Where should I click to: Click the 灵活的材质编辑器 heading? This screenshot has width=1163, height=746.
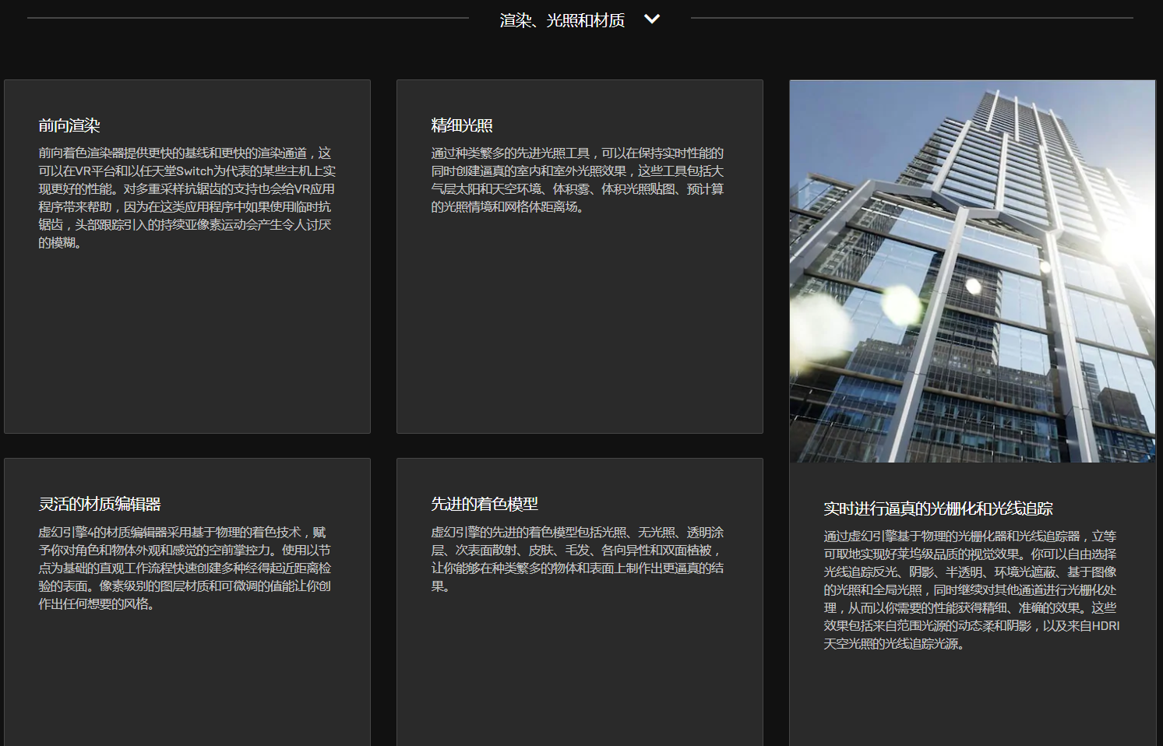[x=100, y=504]
